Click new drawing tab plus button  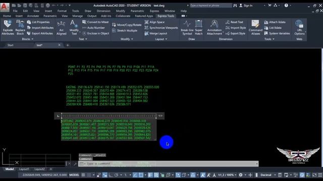(68, 45)
